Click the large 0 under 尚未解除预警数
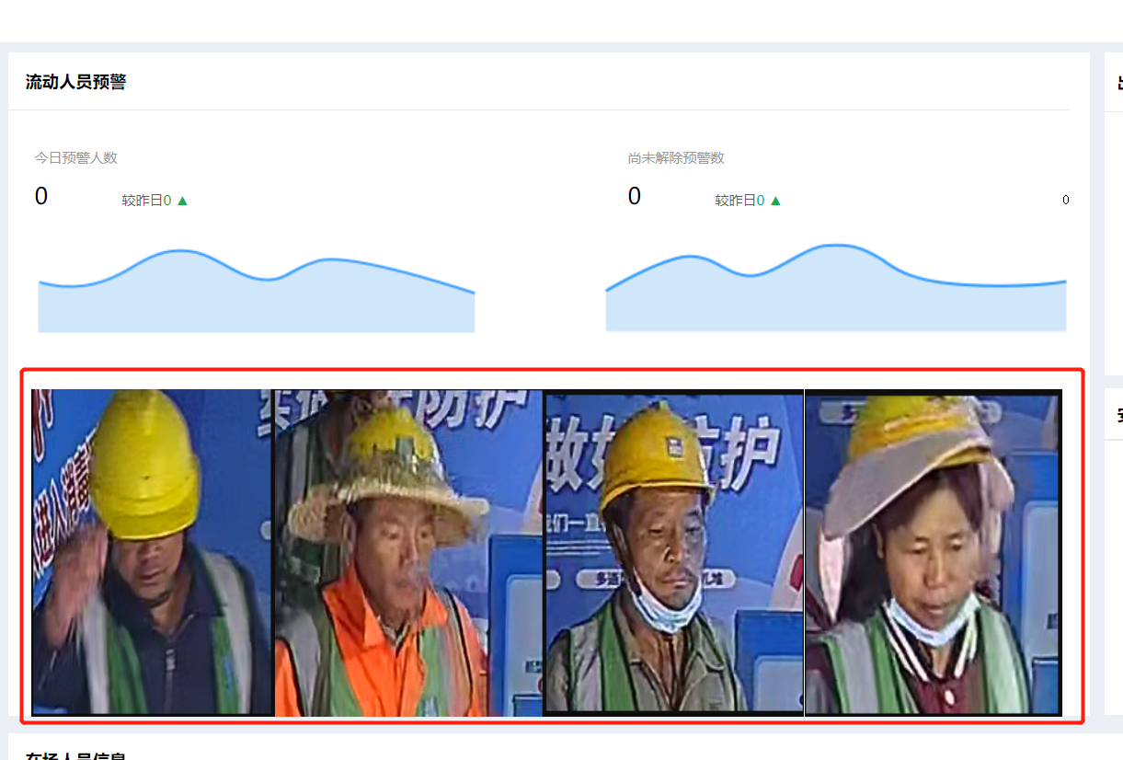The image size is (1123, 760). pos(635,196)
